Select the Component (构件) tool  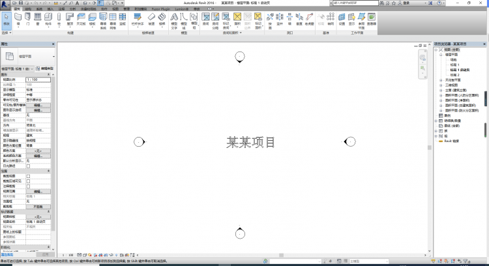point(48,20)
